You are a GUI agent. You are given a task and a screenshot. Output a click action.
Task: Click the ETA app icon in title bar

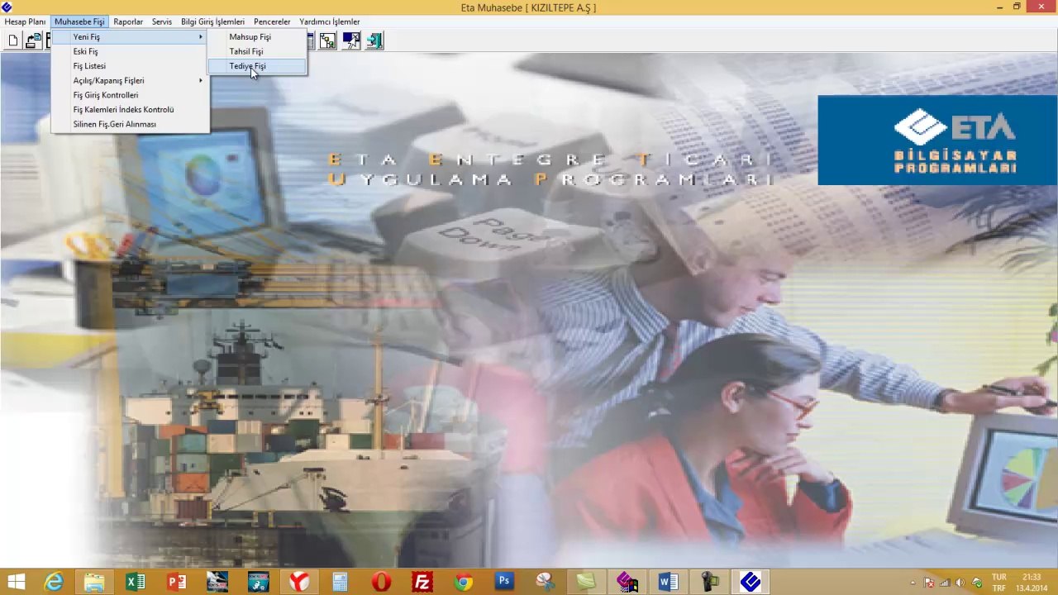point(7,7)
